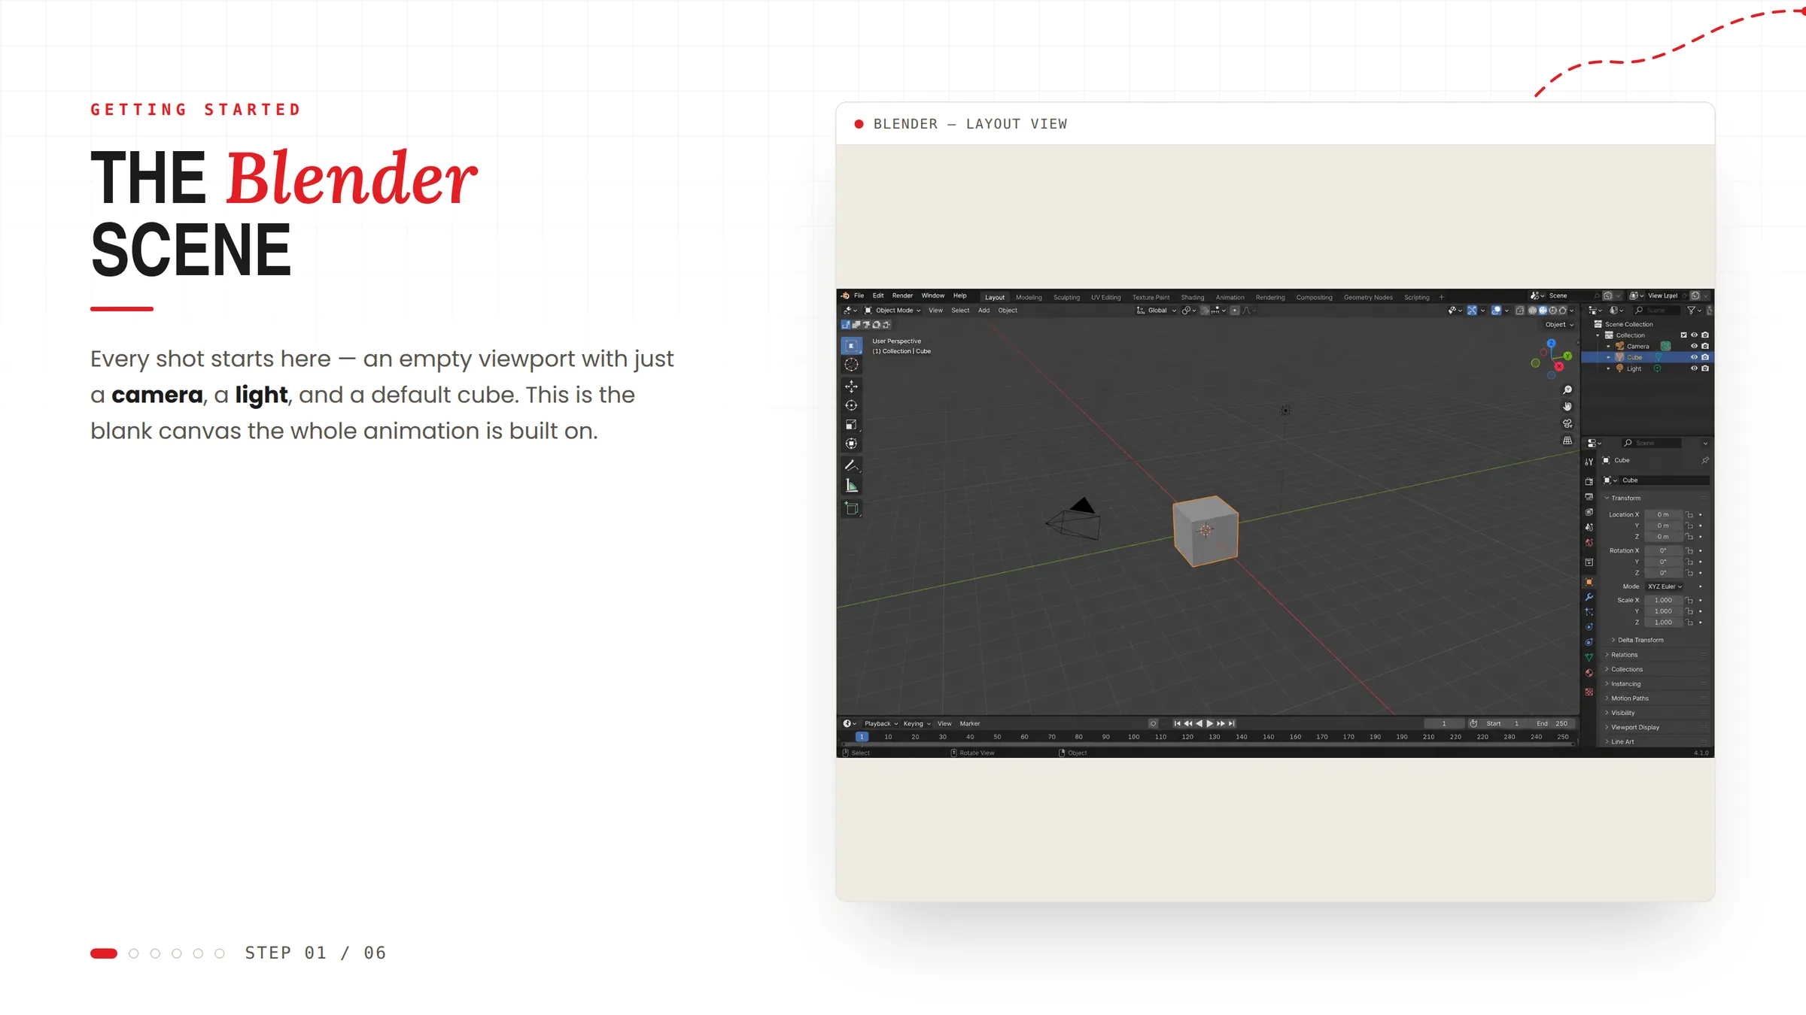Pick the Annotate pencil tool
Screen dimensions: 1806x1015
[851, 465]
